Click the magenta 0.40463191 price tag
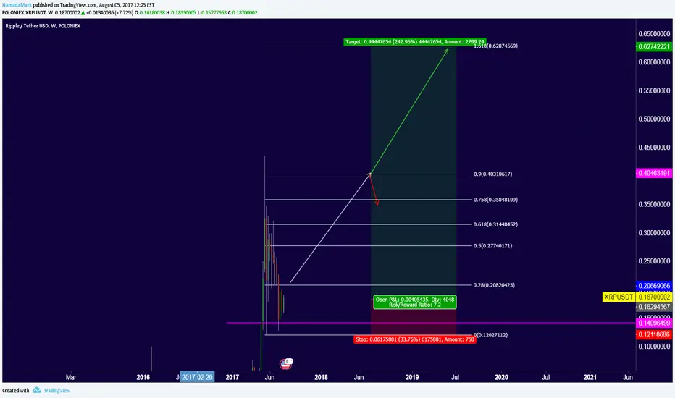Viewport: 675px width, 398px height. [654, 173]
